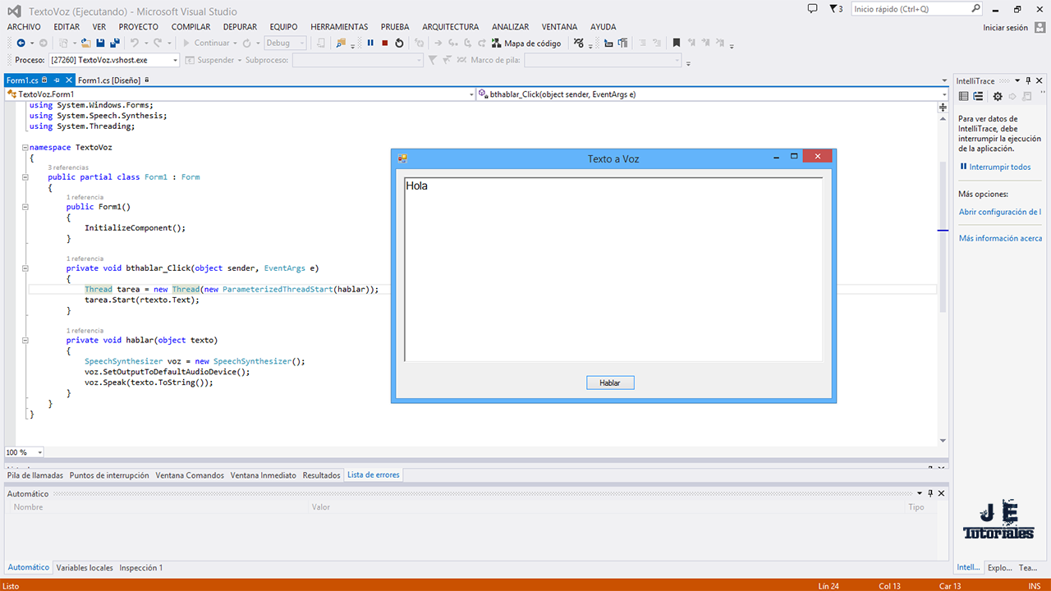Click the Interrumpir todos link

[x=995, y=167]
